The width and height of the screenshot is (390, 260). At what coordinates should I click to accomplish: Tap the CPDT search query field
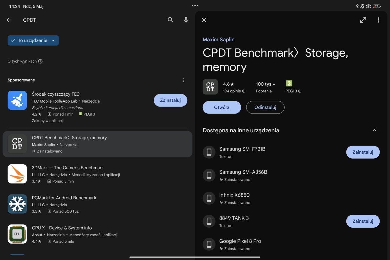(x=29, y=20)
